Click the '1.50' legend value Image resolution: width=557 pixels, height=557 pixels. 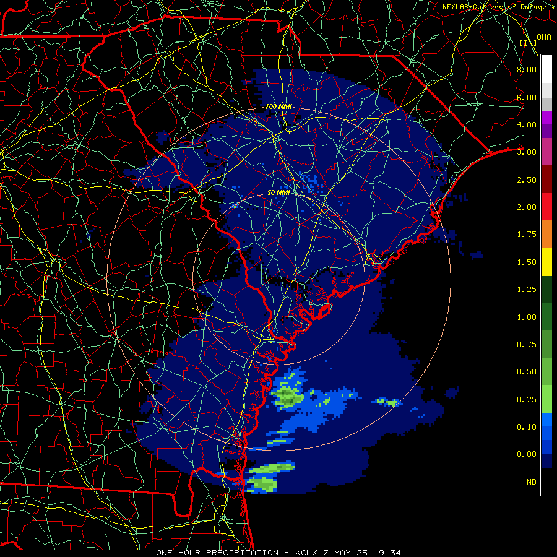[x=527, y=262]
